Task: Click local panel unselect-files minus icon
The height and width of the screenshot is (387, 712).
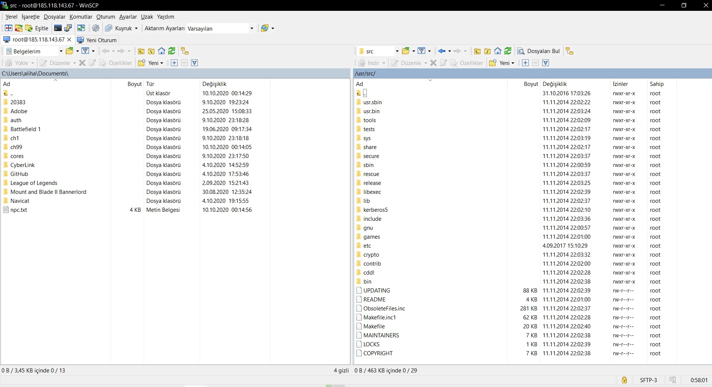Action: pyautogui.click(x=184, y=63)
